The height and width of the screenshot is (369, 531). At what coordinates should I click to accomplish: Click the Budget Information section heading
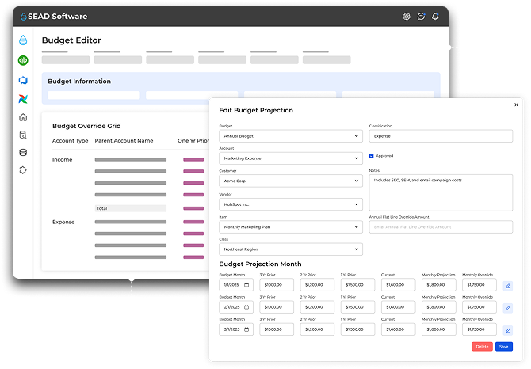79,82
